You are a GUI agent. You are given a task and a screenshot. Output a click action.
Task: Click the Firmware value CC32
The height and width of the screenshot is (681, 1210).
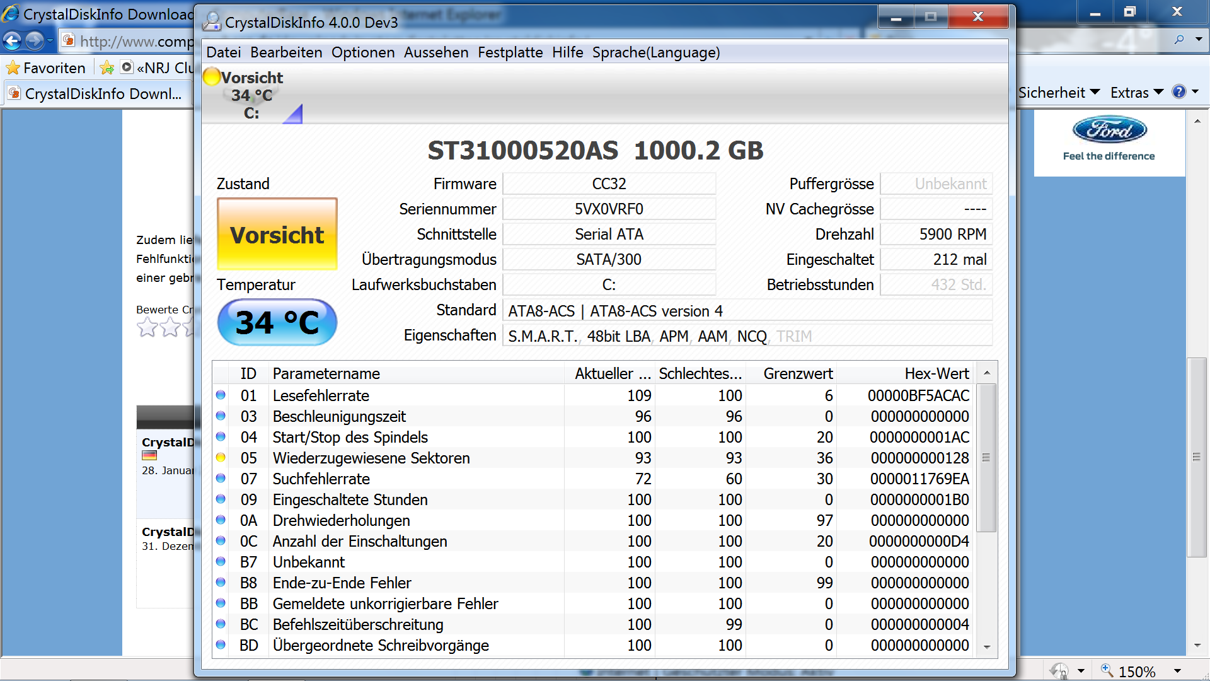tap(609, 183)
